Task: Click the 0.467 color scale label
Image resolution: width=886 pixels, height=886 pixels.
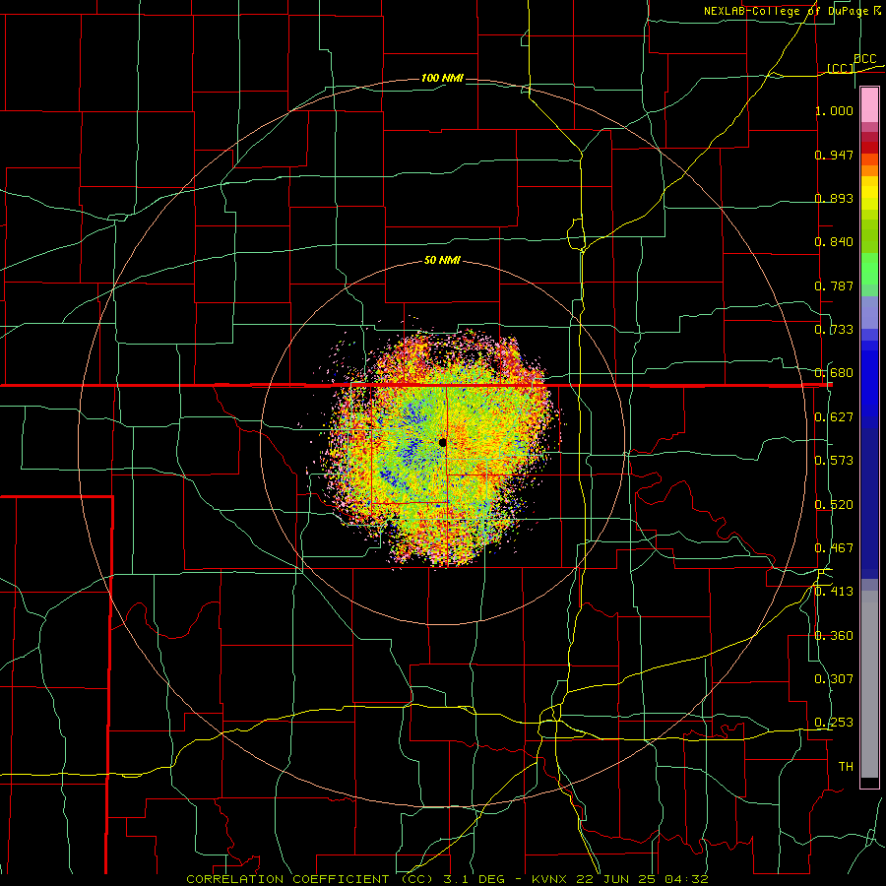Action: tap(834, 548)
